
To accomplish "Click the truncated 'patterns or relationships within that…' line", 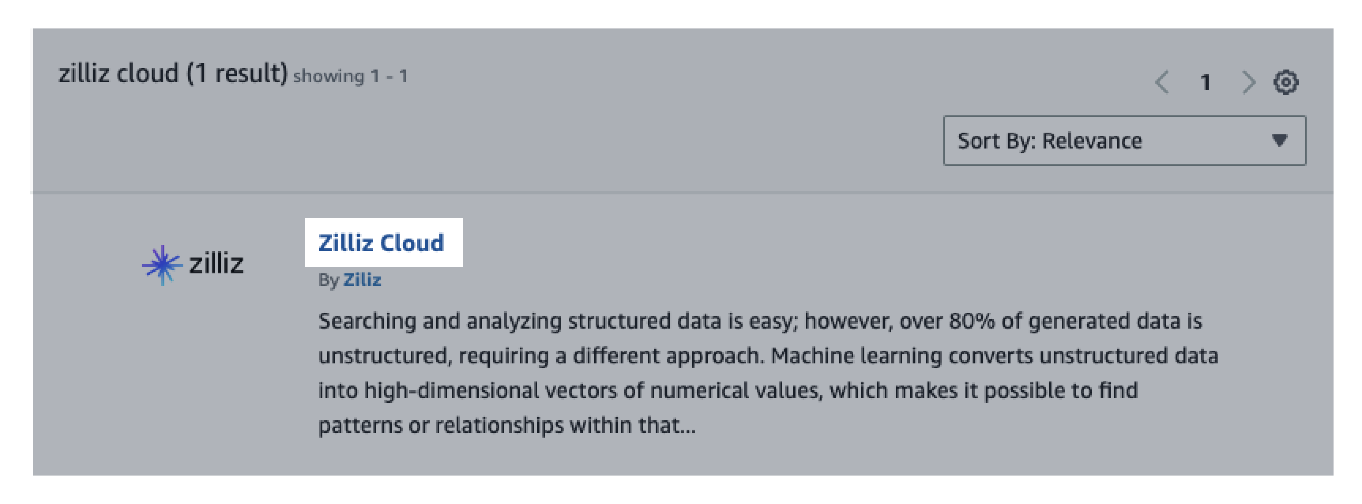I will [x=507, y=425].
